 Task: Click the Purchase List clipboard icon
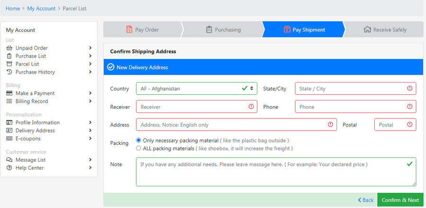click(x=9, y=56)
